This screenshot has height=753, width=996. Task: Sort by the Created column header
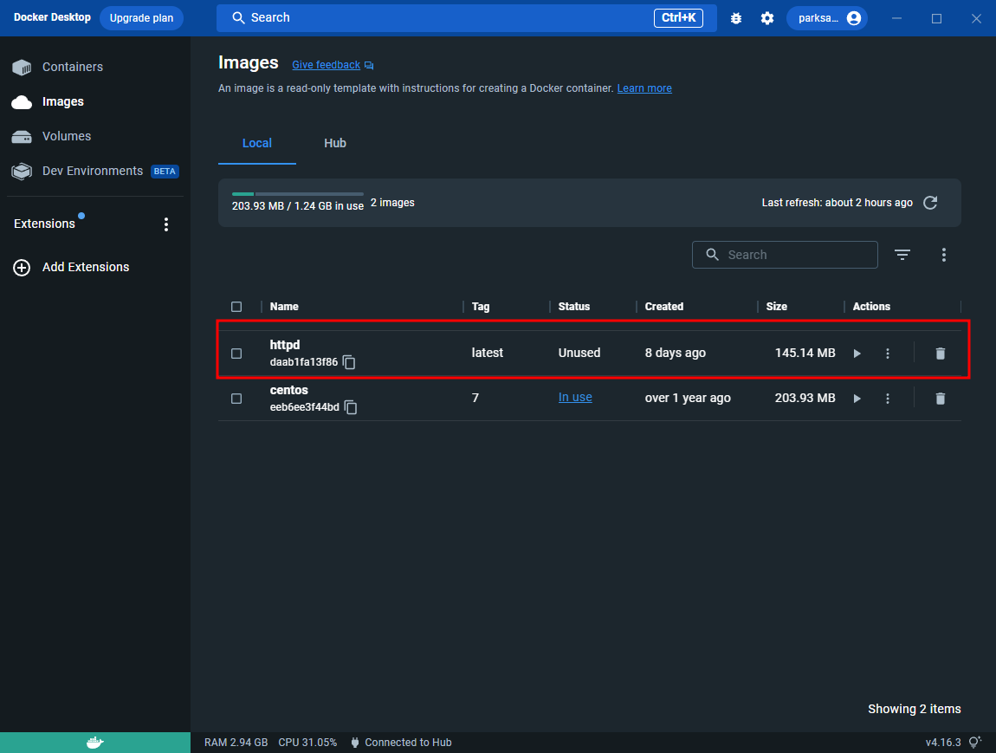(x=663, y=306)
